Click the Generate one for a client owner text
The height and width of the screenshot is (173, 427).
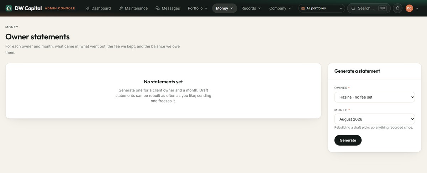pyautogui.click(x=163, y=96)
